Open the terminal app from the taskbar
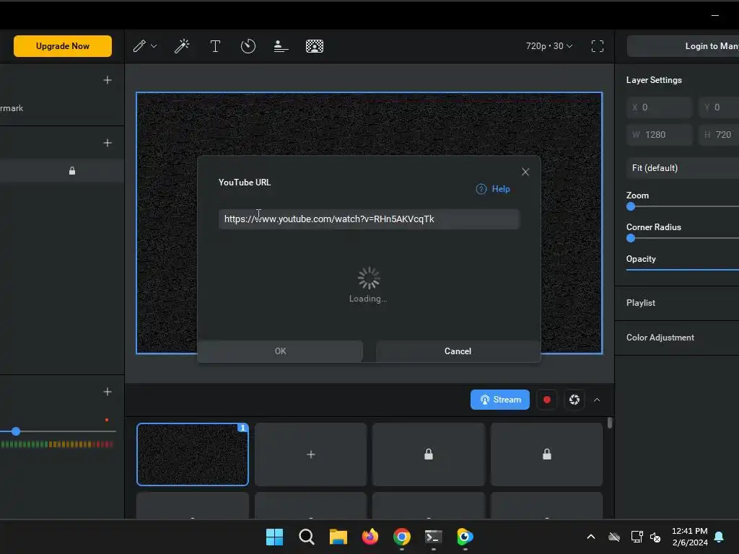739x554 pixels. pos(433,537)
